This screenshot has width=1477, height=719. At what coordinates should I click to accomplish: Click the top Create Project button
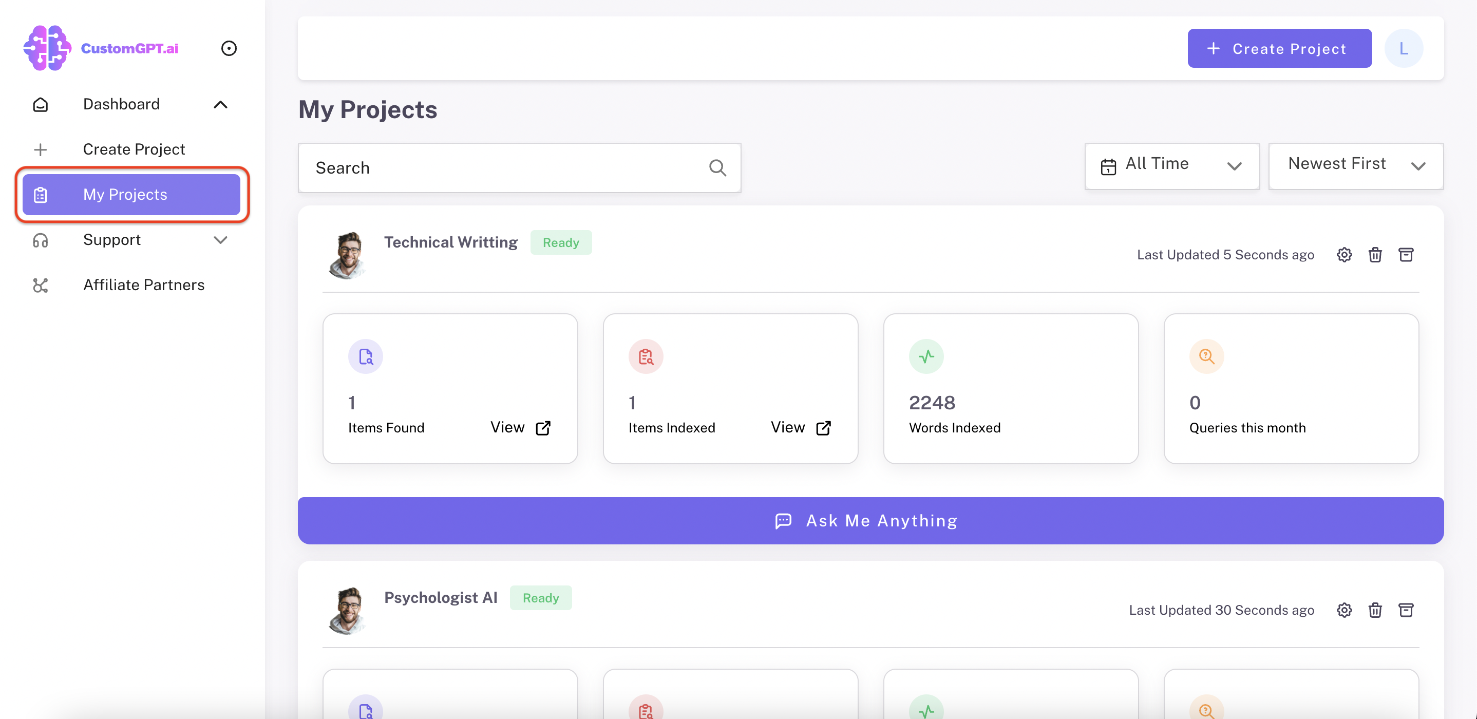pos(1279,49)
